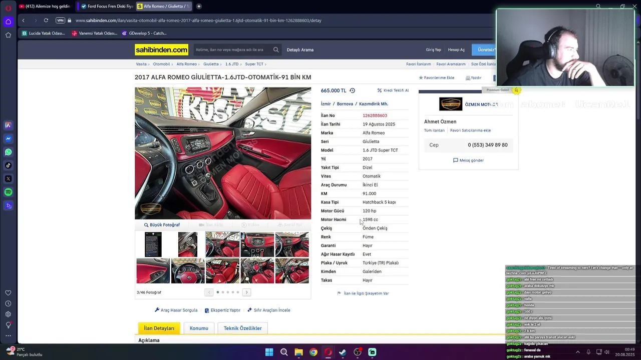Open History clock icon in sidebar
This screenshot has width=641, height=360.
pyautogui.click(x=8, y=303)
